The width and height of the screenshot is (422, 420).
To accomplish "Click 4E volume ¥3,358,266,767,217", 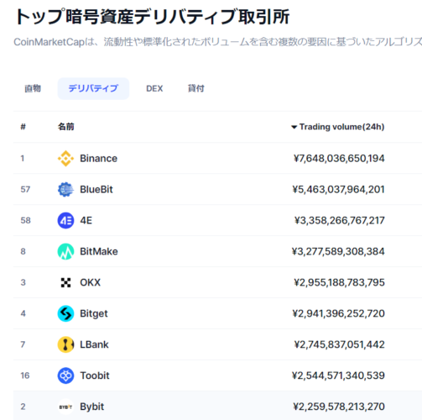I will [339, 221].
